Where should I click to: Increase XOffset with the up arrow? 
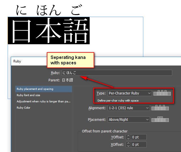tap(128, 143)
